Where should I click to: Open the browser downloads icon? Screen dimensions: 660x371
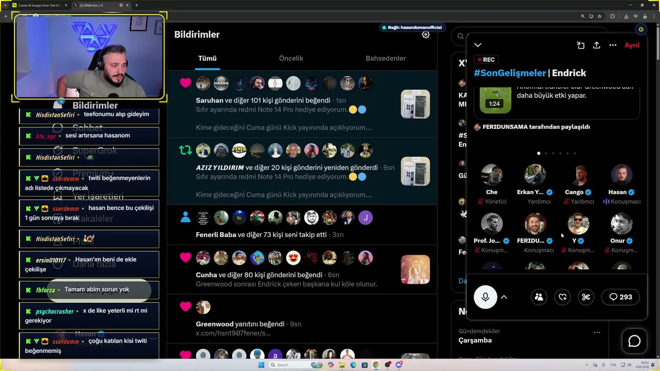click(x=626, y=16)
